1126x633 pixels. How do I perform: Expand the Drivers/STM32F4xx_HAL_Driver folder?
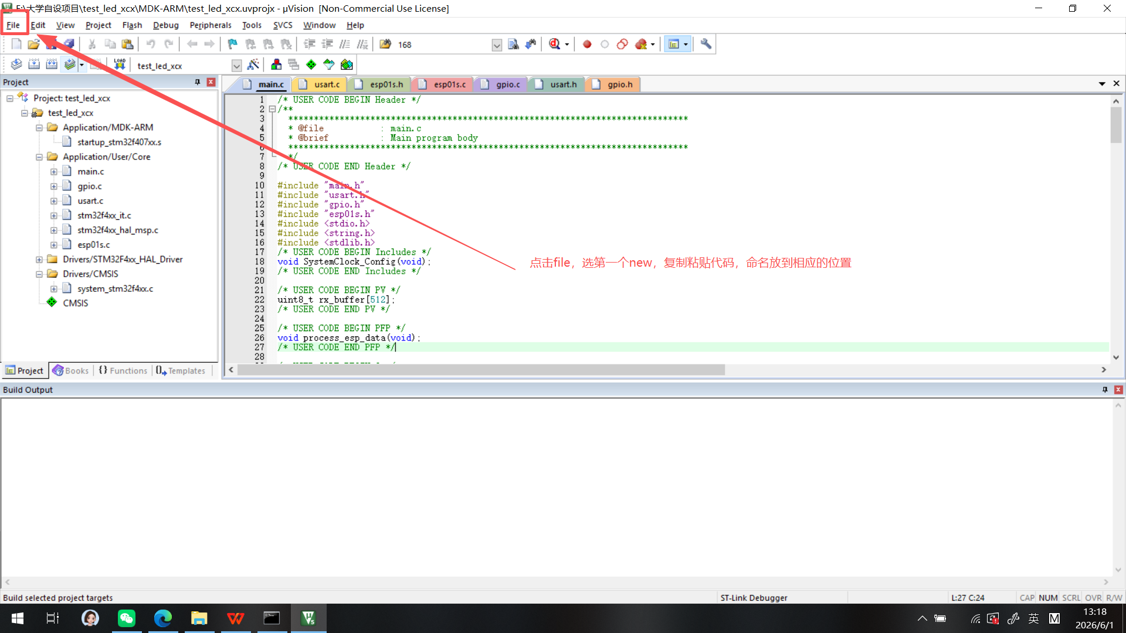tap(39, 259)
